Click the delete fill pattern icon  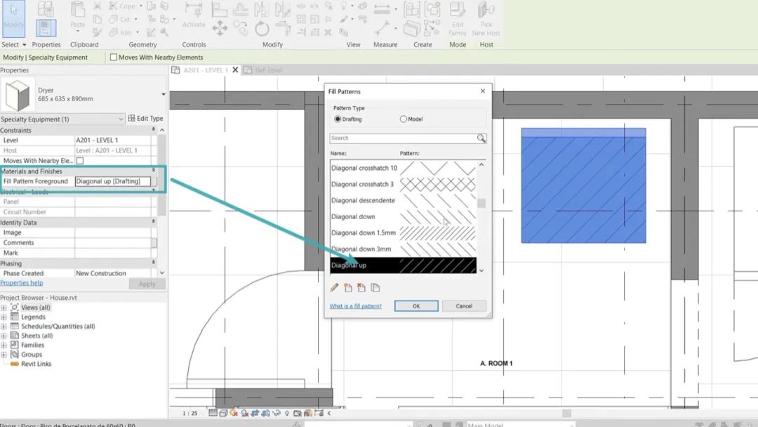tap(361, 288)
